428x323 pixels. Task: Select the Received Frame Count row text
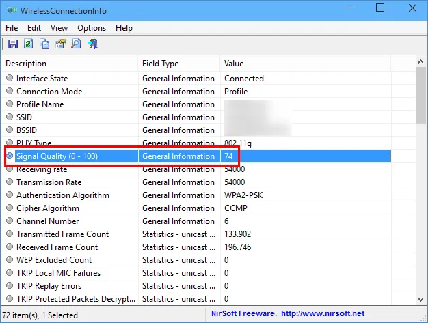(x=57, y=247)
